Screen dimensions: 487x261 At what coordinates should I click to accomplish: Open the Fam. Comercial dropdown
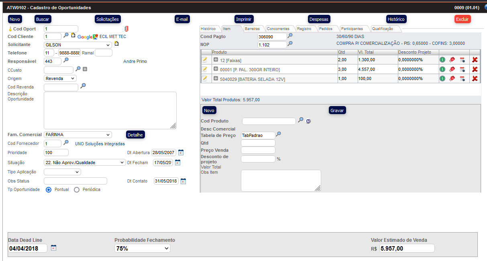(77, 135)
